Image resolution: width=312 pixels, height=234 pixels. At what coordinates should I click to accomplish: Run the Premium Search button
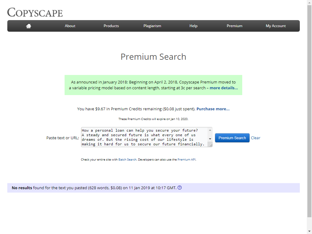click(x=232, y=138)
